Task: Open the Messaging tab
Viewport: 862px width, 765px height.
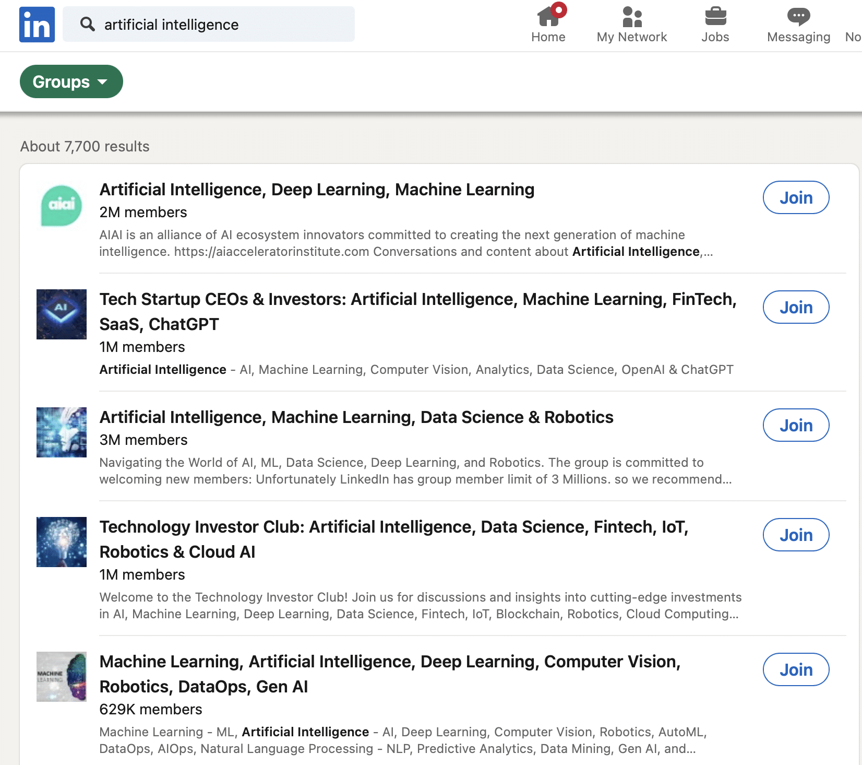Action: (x=798, y=25)
